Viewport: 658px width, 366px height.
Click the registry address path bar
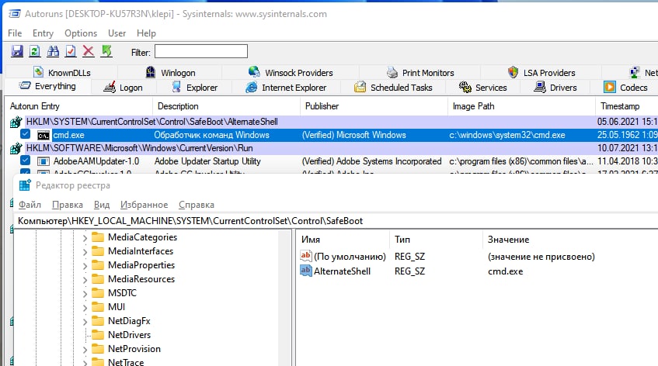tap(336, 221)
